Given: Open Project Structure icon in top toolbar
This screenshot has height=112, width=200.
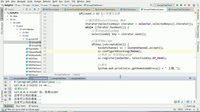Looking at the screenshot, I should pos(194,5).
